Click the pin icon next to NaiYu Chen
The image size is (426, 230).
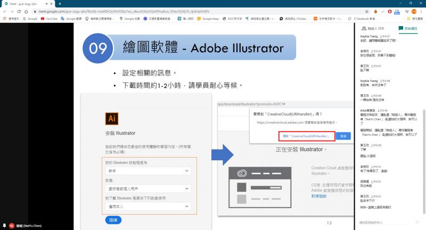(x=4, y=226)
